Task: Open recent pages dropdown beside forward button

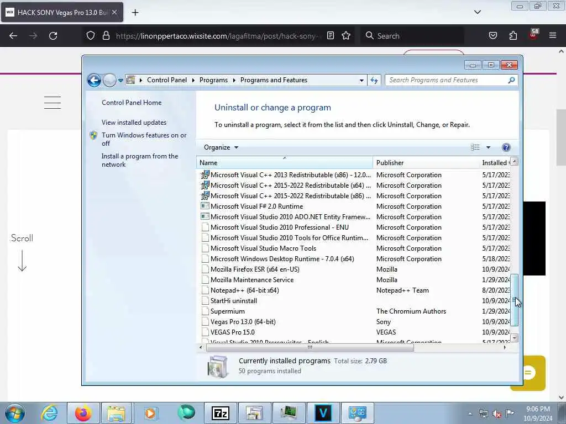Action: (120, 81)
